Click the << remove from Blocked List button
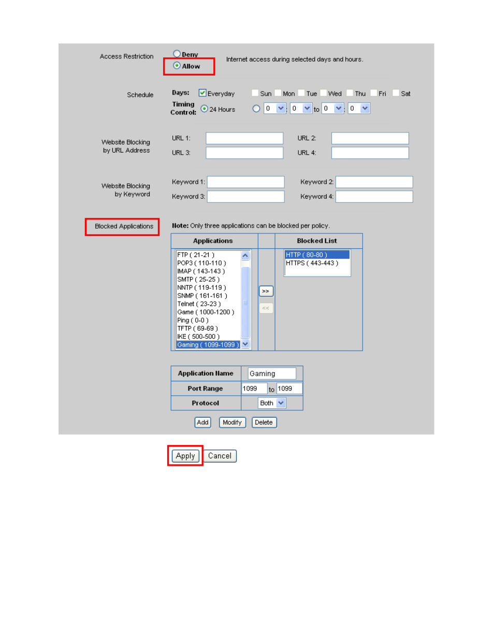This screenshot has width=494, height=639. pos(266,308)
